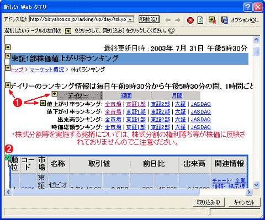Open the トップ breadcrumb link

[17, 69]
